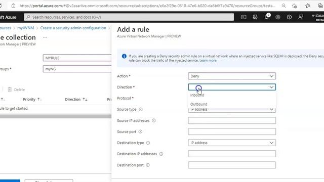
Task: Open the notifications bell
Action: [x=267, y=17]
